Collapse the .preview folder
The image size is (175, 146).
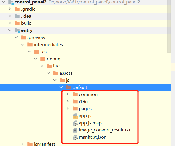pos(16,38)
